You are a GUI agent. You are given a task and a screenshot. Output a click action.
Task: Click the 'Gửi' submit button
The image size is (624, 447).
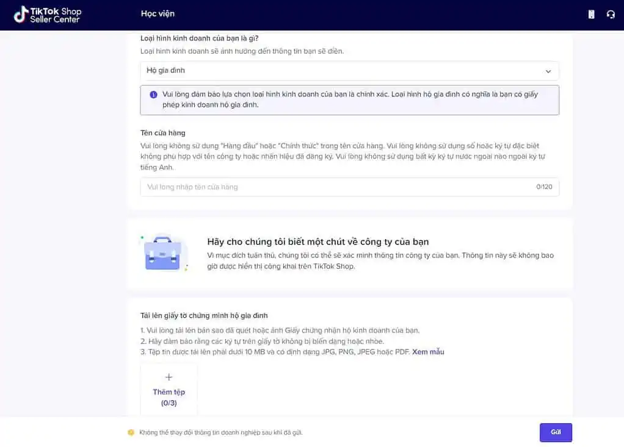[555, 432]
